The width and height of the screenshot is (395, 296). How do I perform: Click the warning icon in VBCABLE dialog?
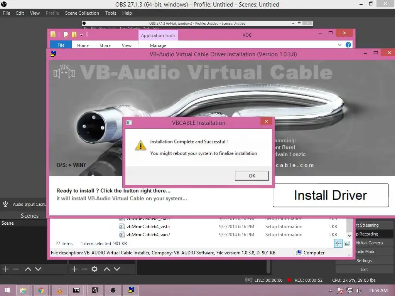140,145
